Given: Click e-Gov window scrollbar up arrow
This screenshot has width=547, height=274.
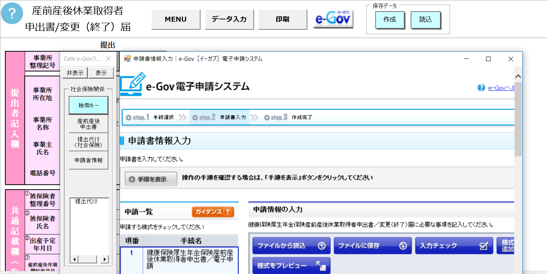Looking at the screenshot, I should click(x=518, y=77).
